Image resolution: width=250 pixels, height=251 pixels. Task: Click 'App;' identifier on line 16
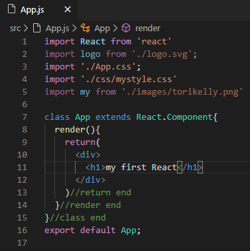(131, 230)
